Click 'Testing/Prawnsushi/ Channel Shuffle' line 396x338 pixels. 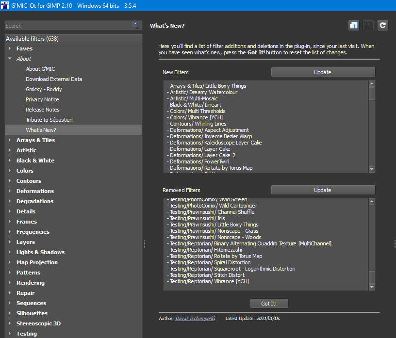coord(211,212)
